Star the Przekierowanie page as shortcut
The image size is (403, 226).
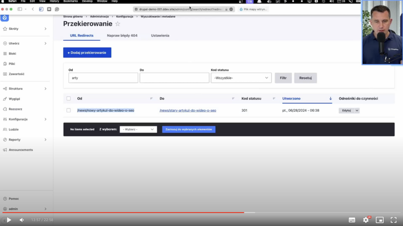pyautogui.click(x=118, y=24)
